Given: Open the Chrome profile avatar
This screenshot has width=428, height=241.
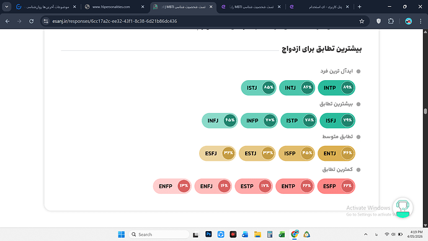Looking at the screenshot, I should [408, 21].
